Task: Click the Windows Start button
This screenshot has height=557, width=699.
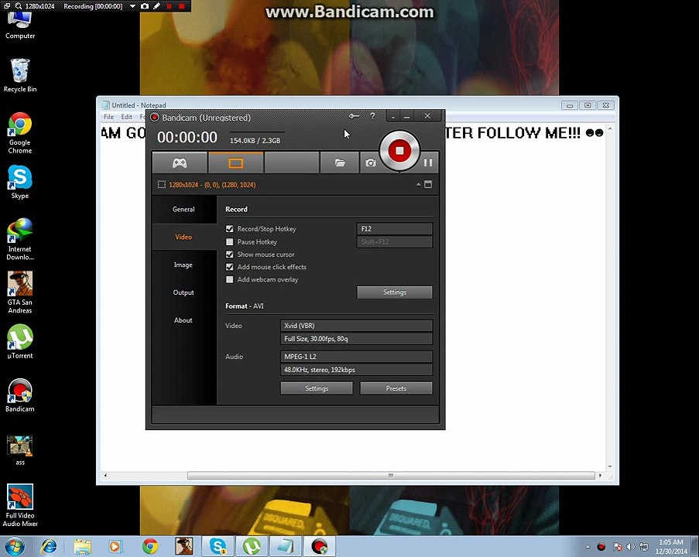Action: 13,546
